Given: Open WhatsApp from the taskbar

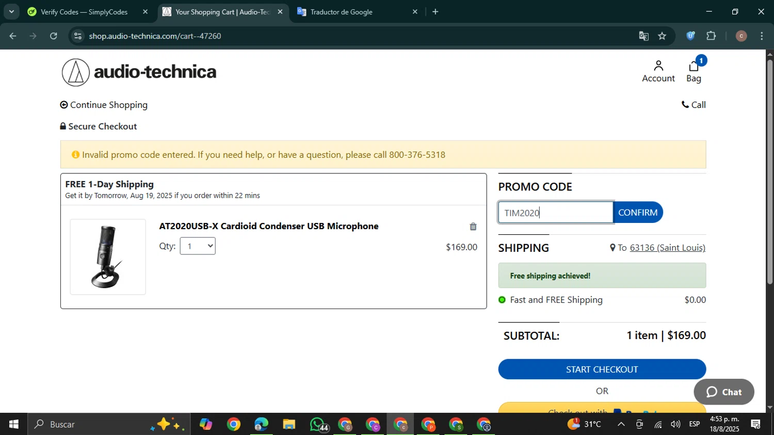Looking at the screenshot, I should (x=317, y=424).
